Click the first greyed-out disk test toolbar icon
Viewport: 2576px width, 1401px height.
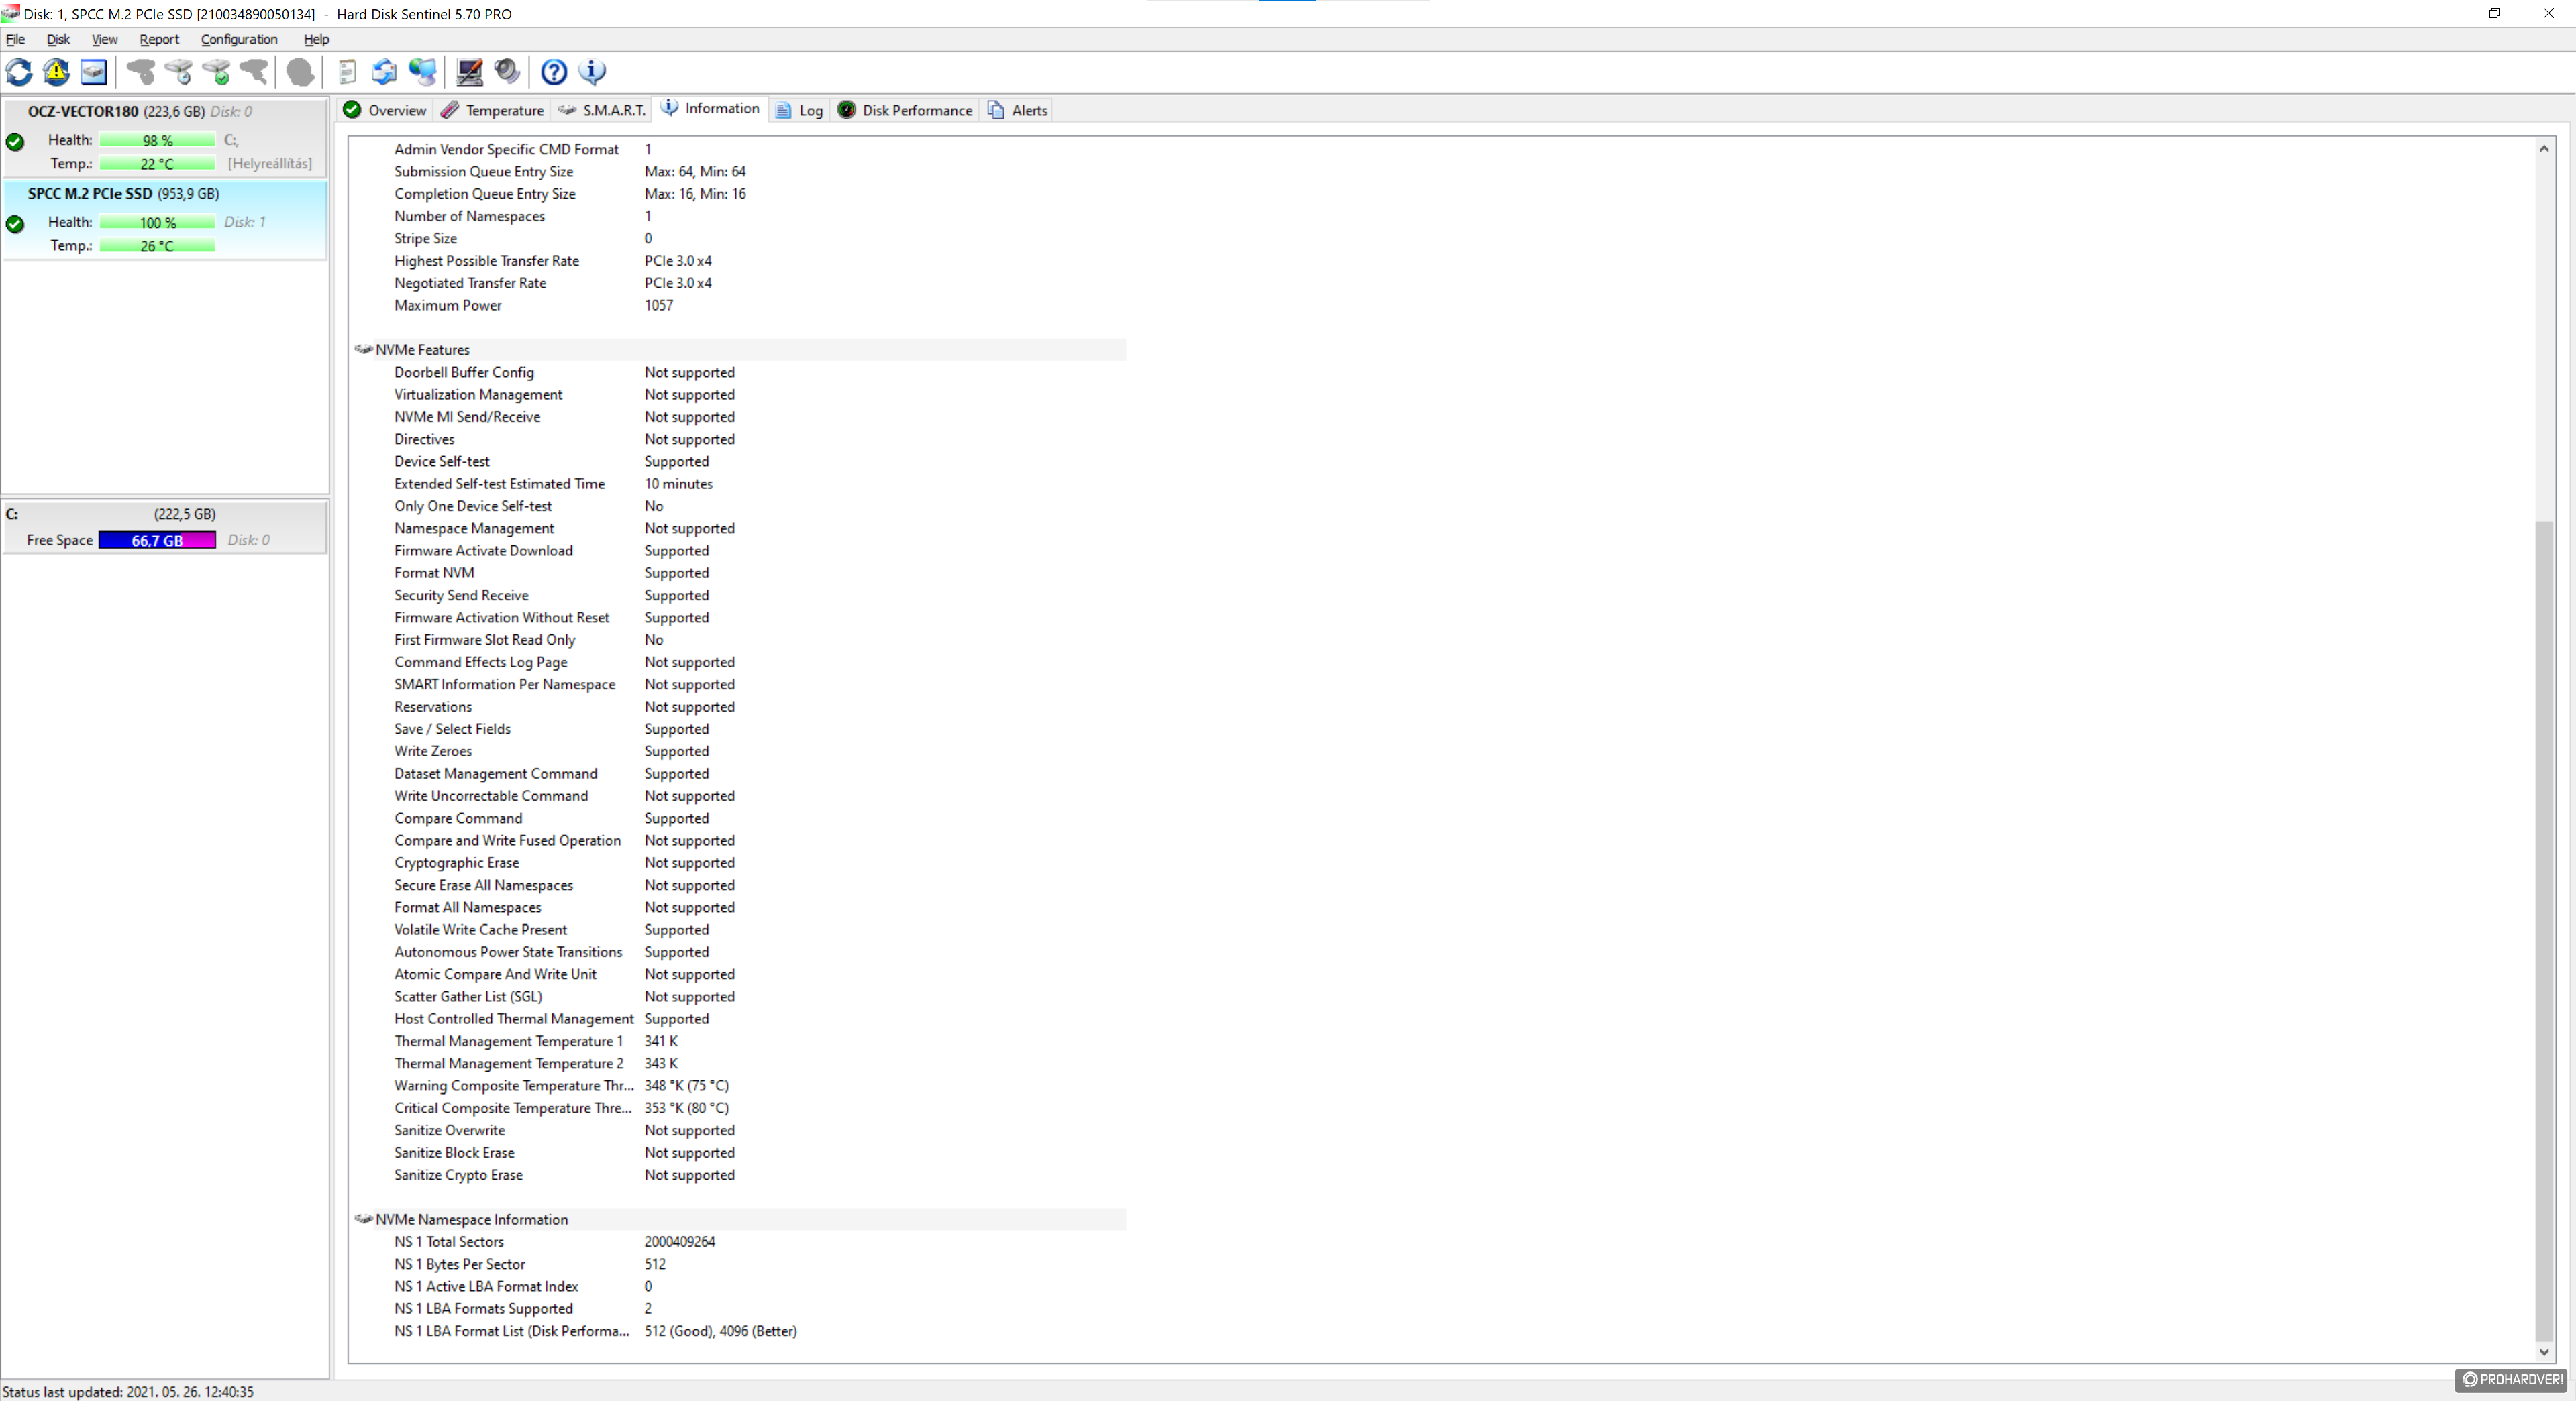point(141,72)
